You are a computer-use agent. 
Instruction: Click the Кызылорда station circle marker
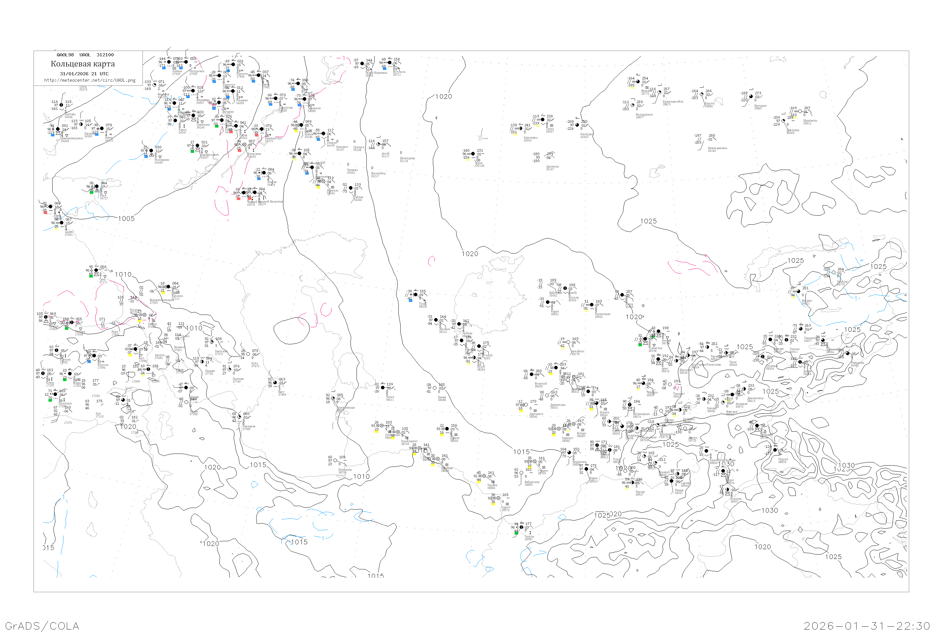(592, 305)
